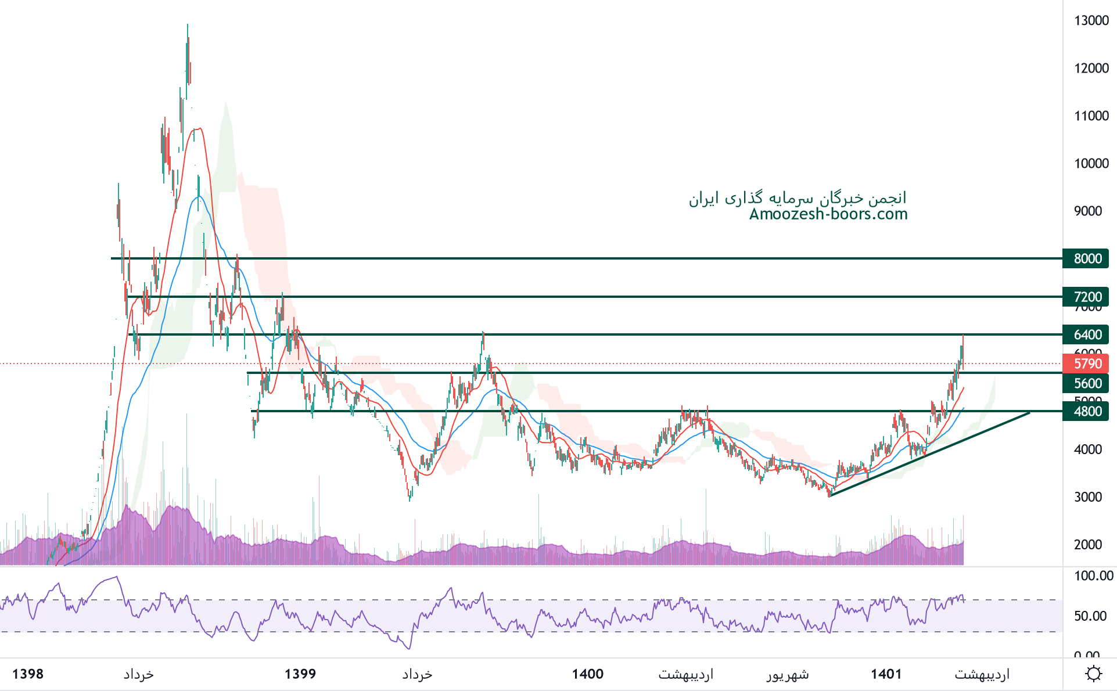Click the شهریور month label on time axis

tap(787, 674)
